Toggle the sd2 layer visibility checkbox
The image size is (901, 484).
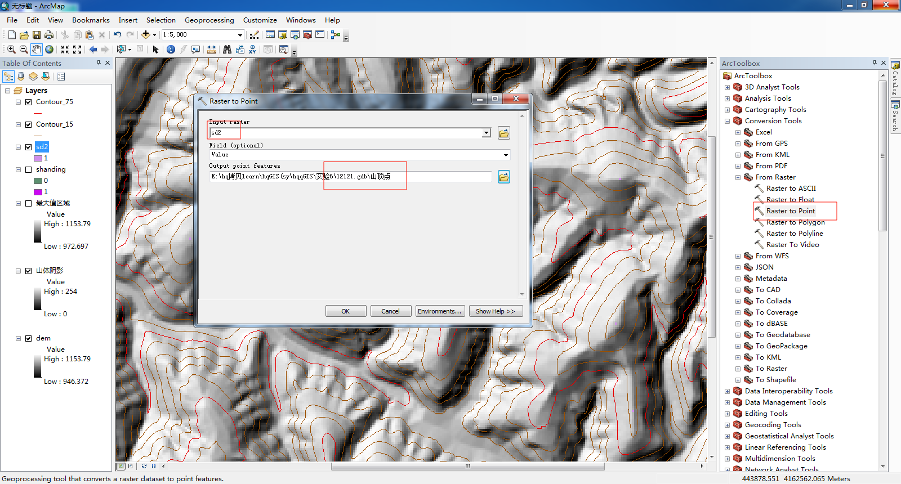click(x=28, y=147)
